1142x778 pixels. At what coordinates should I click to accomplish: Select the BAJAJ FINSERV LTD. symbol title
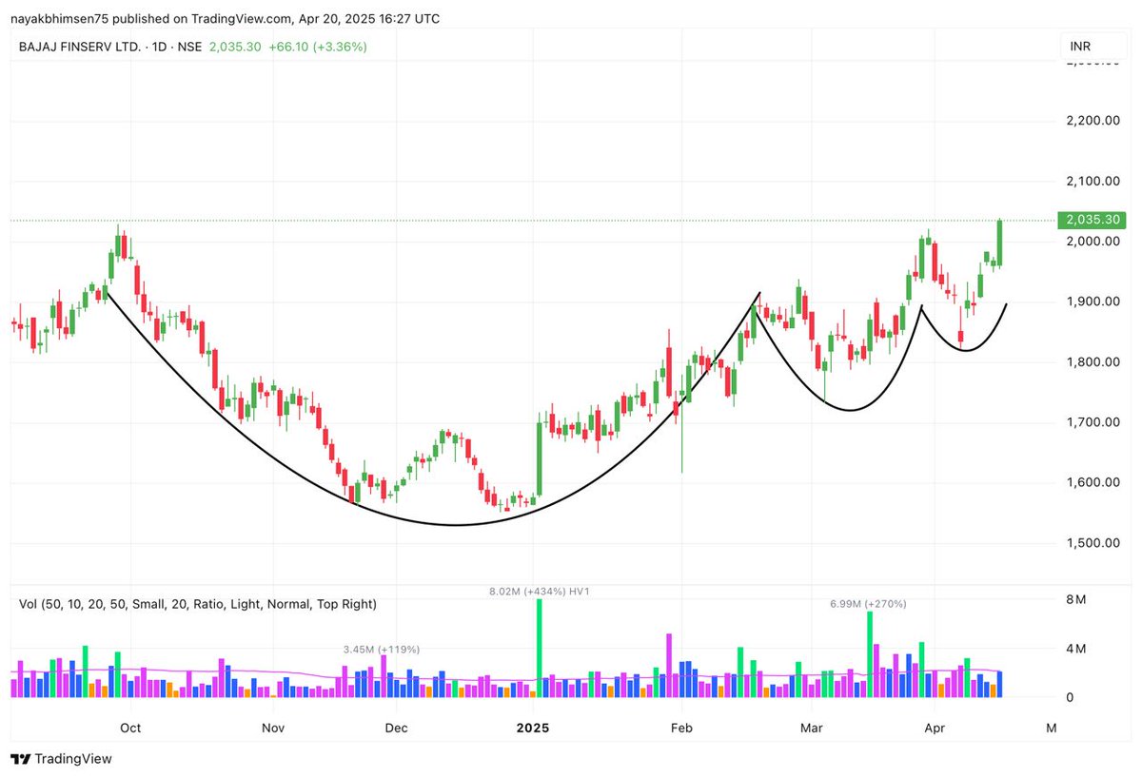point(80,47)
